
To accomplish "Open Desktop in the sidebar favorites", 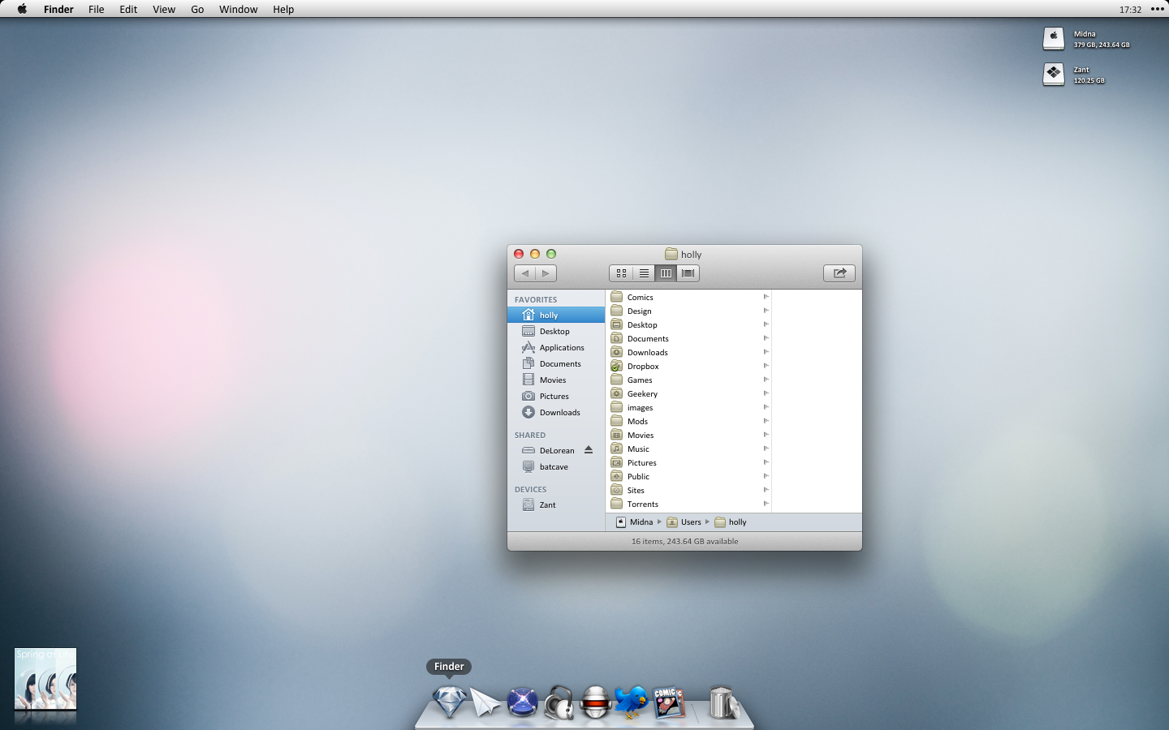I will [x=556, y=331].
